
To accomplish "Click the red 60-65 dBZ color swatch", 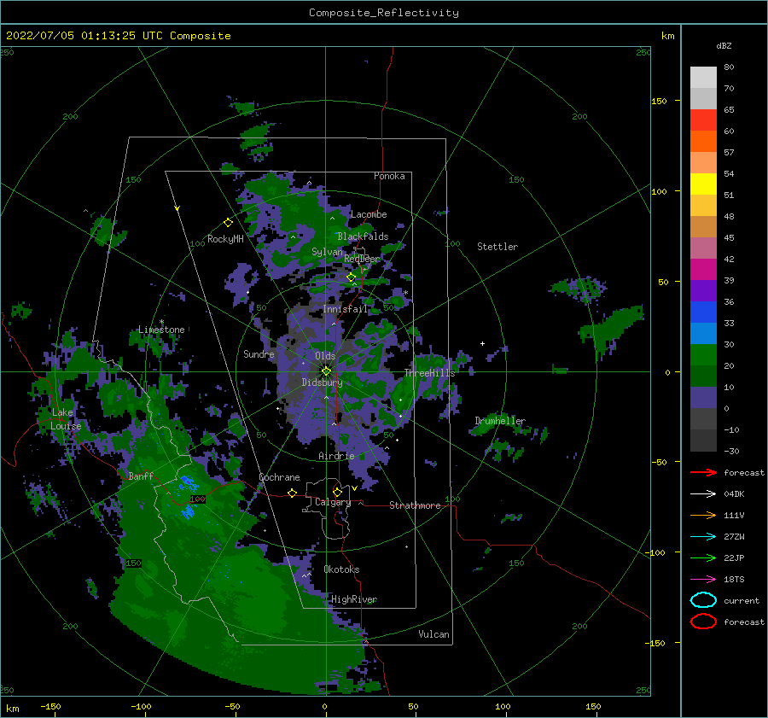I will tap(703, 120).
